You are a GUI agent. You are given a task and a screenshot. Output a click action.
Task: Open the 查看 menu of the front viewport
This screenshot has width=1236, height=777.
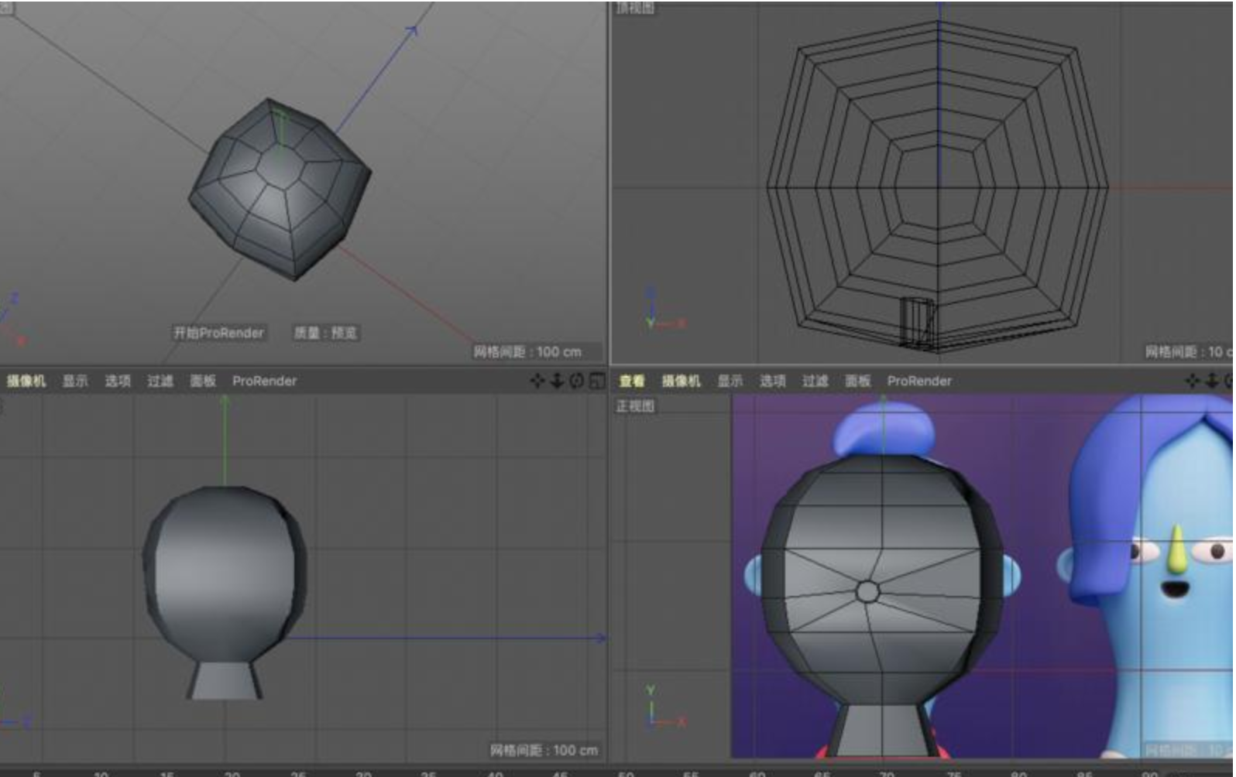pos(632,381)
